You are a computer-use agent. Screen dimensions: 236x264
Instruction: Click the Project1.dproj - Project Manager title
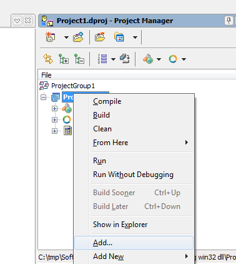pyautogui.click(x=115, y=21)
